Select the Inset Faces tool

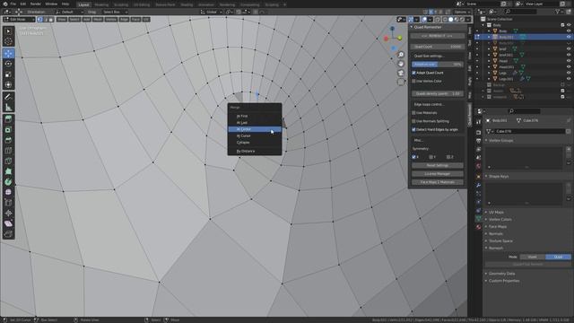(8, 130)
